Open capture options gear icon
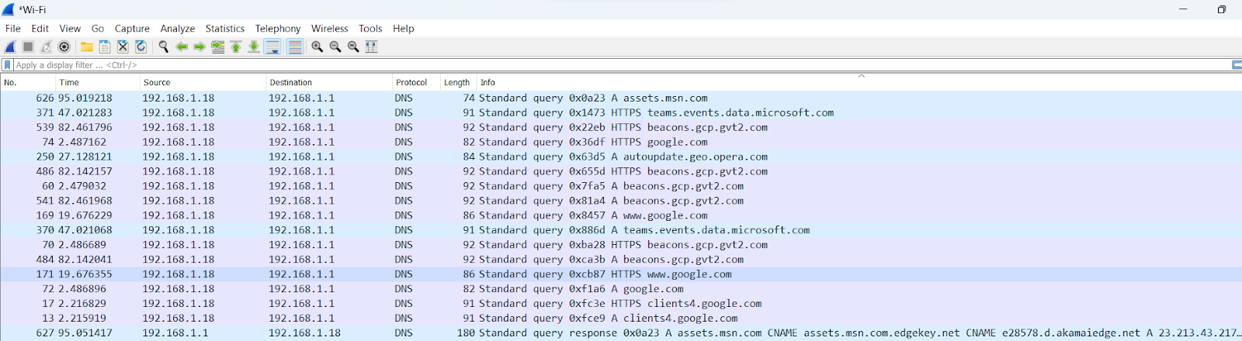The height and width of the screenshot is (341, 1242). 64,46
